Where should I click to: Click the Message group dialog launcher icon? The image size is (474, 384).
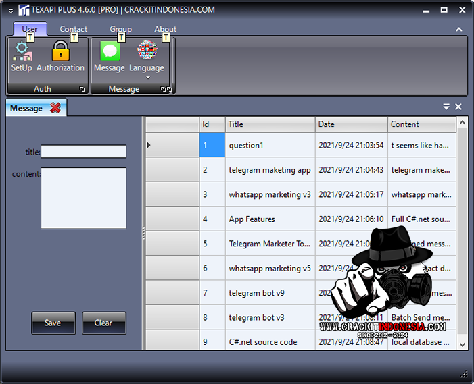click(164, 89)
